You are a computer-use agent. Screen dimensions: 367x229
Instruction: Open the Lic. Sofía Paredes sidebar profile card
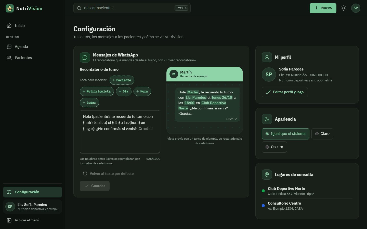coord(32,207)
